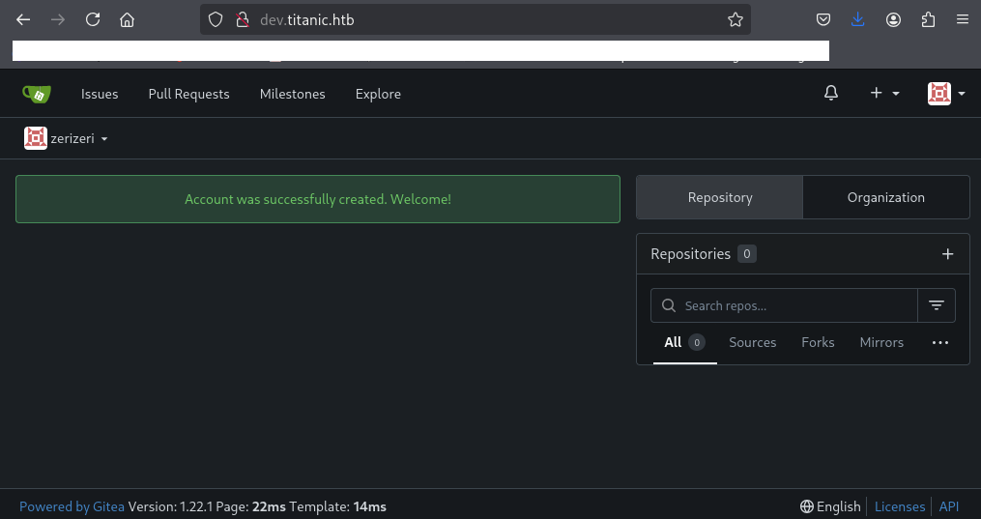Image resolution: width=981 pixels, height=519 pixels.
Task: Reload the page in the browser
Action: click(93, 19)
